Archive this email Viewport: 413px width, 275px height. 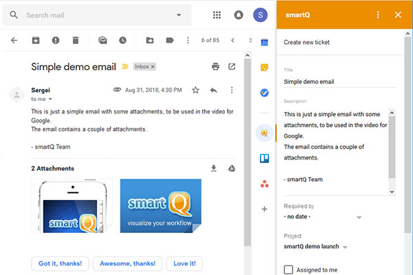[x=36, y=41]
